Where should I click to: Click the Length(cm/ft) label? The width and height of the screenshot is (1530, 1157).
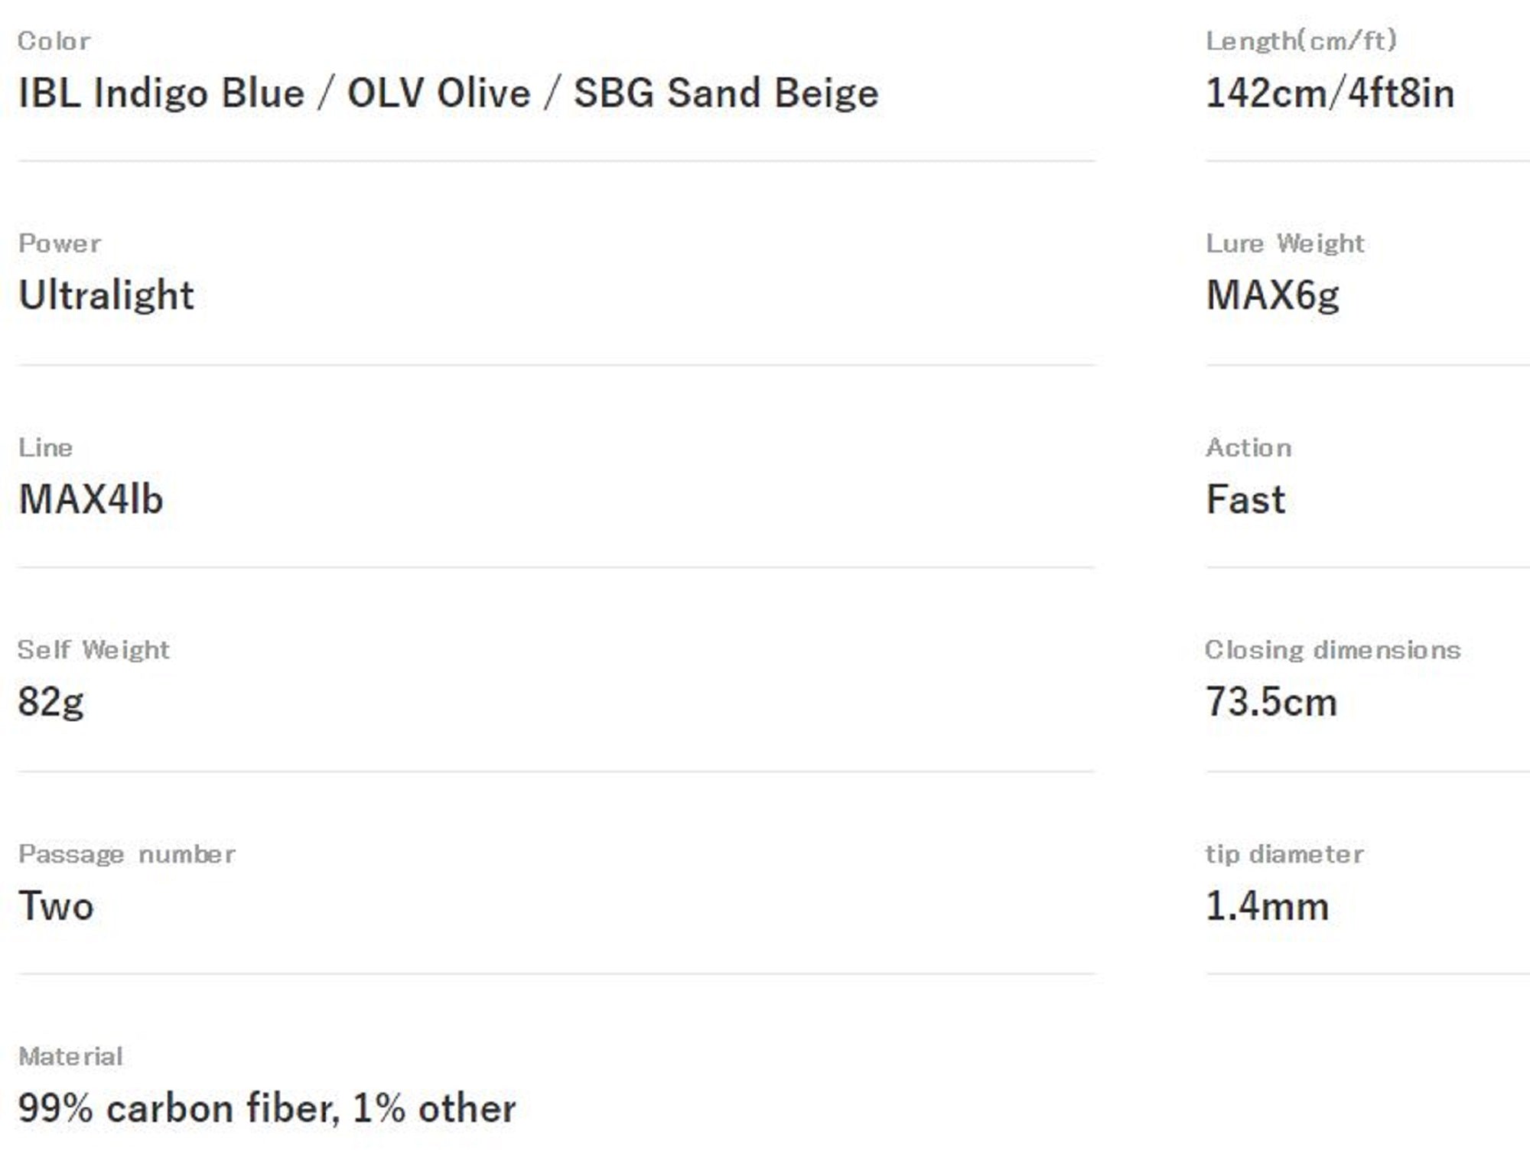coord(1300,41)
